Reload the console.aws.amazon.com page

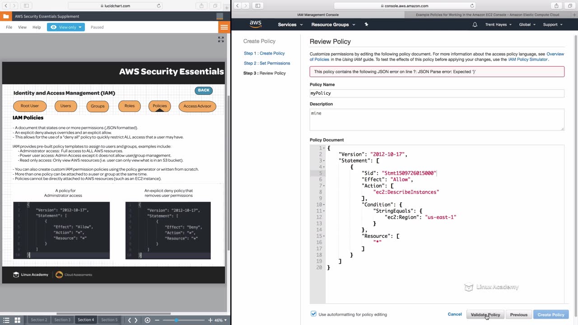[x=472, y=6]
